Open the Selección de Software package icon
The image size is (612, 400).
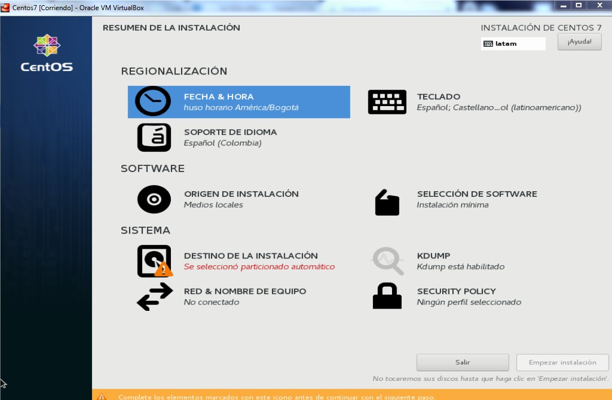tap(387, 202)
